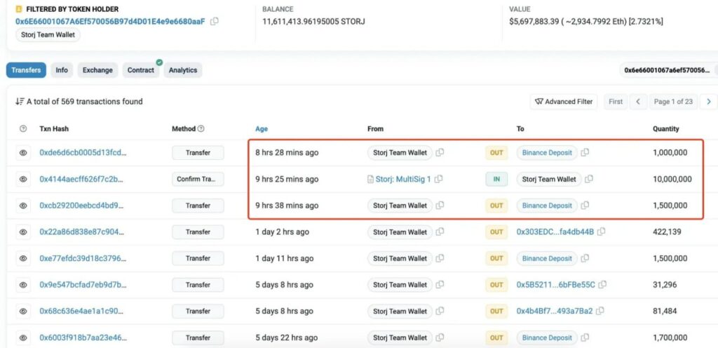Click the Confirm Tra... method badge
This screenshot has height=348, width=718.
coord(198,179)
